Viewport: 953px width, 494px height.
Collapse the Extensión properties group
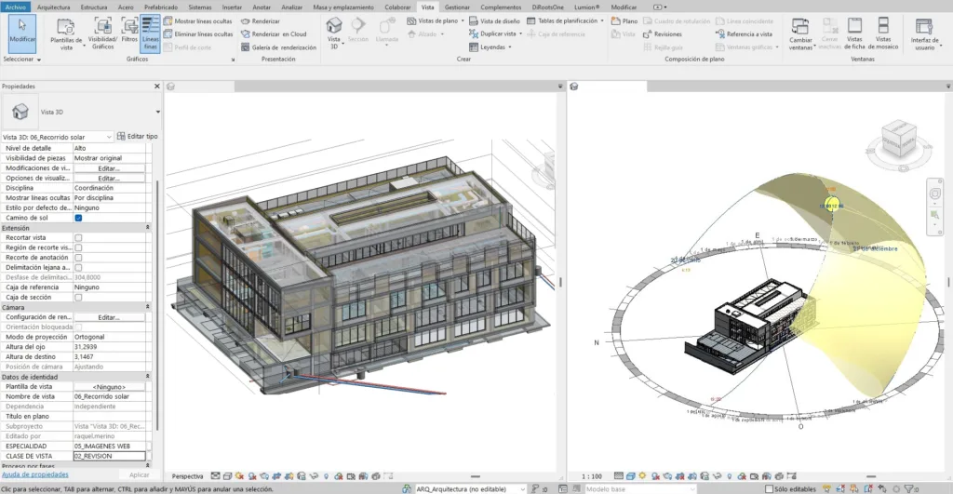tap(147, 228)
